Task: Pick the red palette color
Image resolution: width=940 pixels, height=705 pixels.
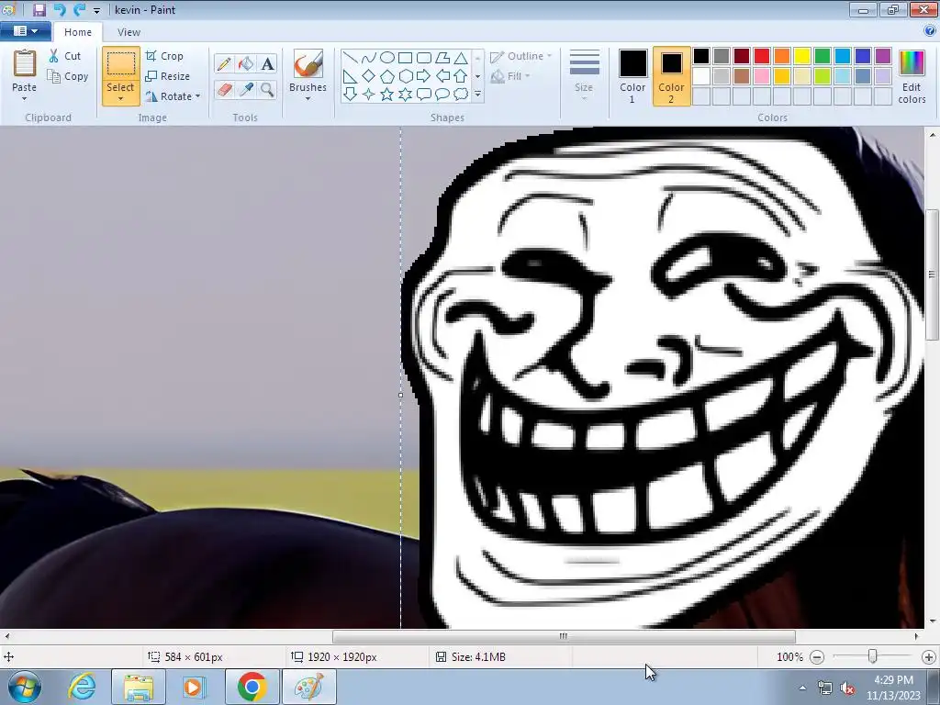Action: tap(762, 56)
